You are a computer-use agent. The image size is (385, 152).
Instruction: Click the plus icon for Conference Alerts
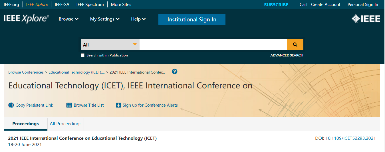tap(118, 105)
